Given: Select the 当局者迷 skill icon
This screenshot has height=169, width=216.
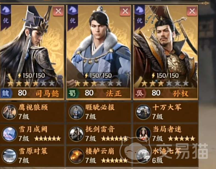Looking at the screenshot, I should 143,134.
